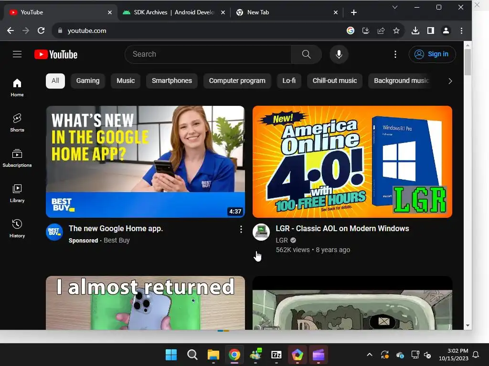489x366 pixels.
Task: Click the LGR channel name
Action: pyautogui.click(x=282, y=240)
